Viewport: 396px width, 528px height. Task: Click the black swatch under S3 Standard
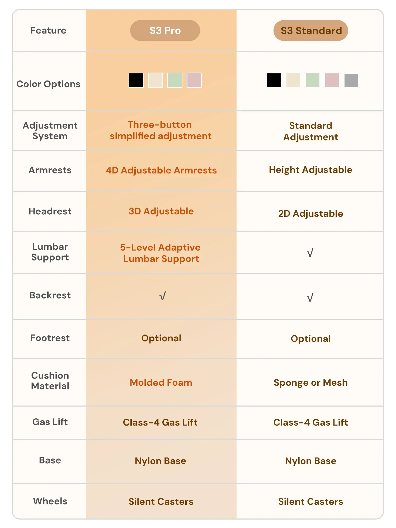(x=274, y=80)
